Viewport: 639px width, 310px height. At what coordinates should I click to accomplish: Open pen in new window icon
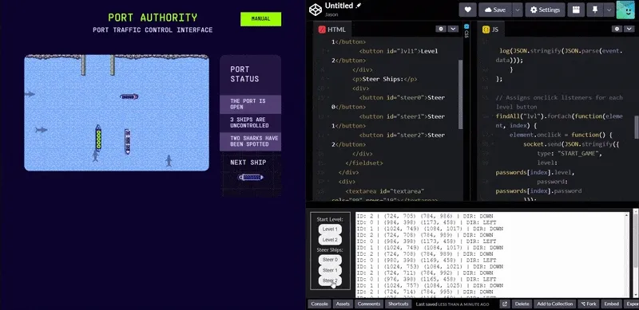coord(504,304)
